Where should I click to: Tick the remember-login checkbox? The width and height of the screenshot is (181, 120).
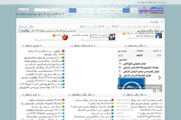(x=64, y=14)
